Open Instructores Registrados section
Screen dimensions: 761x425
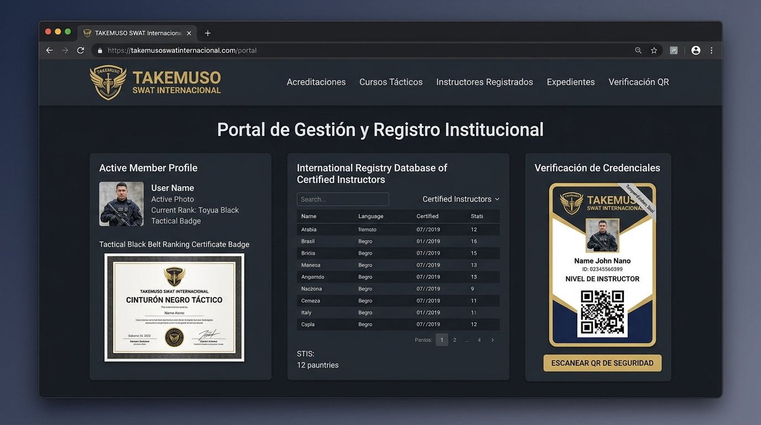(484, 82)
